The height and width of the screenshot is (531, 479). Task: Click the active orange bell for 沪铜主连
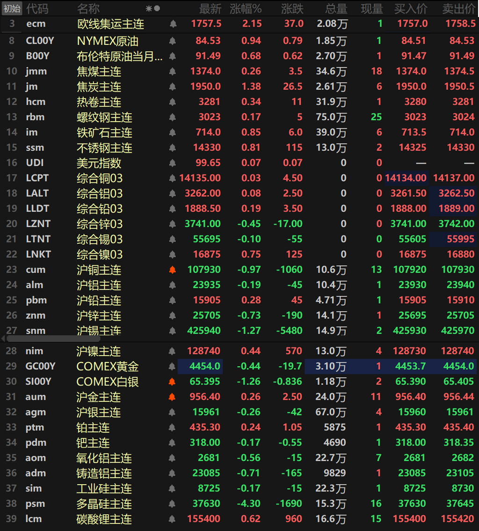point(172,269)
